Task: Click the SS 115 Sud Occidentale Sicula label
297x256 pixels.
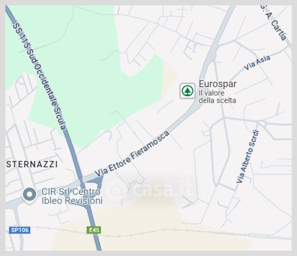Action: (x=40, y=76)
